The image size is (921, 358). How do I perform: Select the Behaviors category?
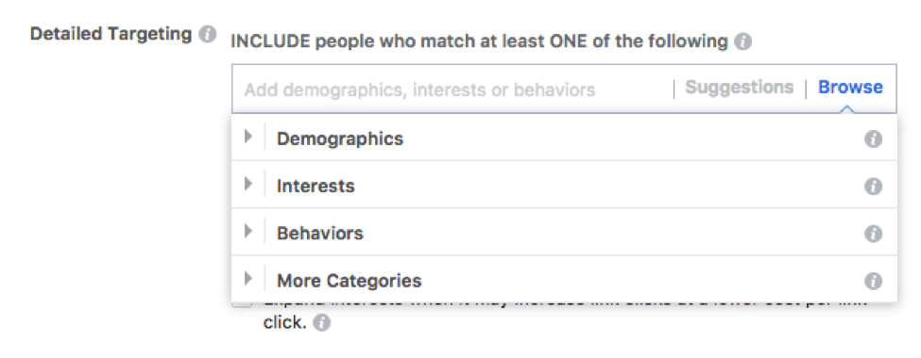[320, 234]
